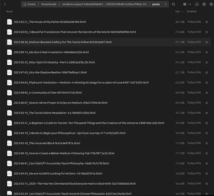Open medium-export folder breadcrumb
The width and height of the screenshot is (214, 196).
[104, 4]
